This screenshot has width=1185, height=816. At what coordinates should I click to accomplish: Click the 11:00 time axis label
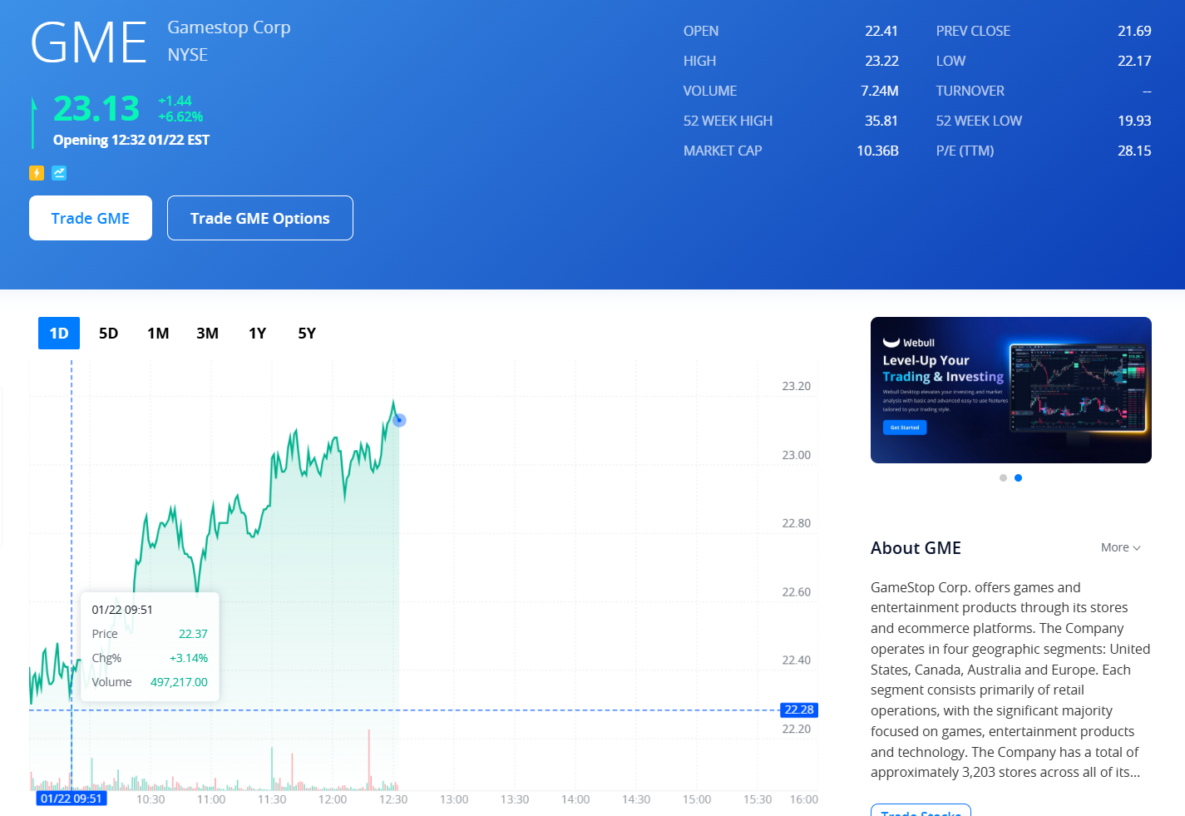[211, 799]
